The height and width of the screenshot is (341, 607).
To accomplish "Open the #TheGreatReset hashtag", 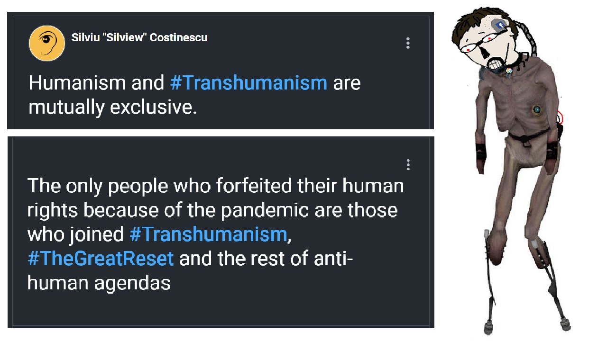I will pyautogui.click(x=101, y=259).
